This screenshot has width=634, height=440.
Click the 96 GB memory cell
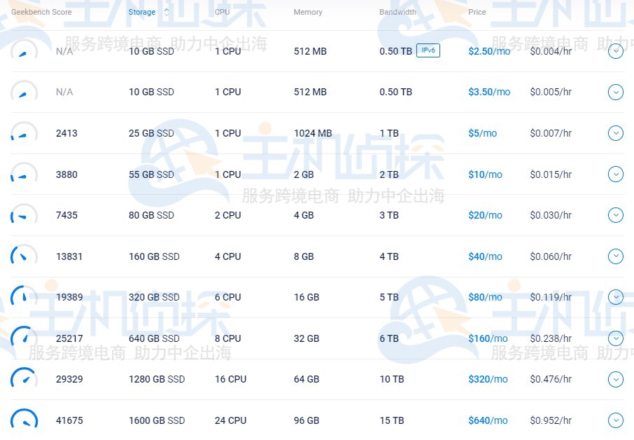(x=307, y=420)
